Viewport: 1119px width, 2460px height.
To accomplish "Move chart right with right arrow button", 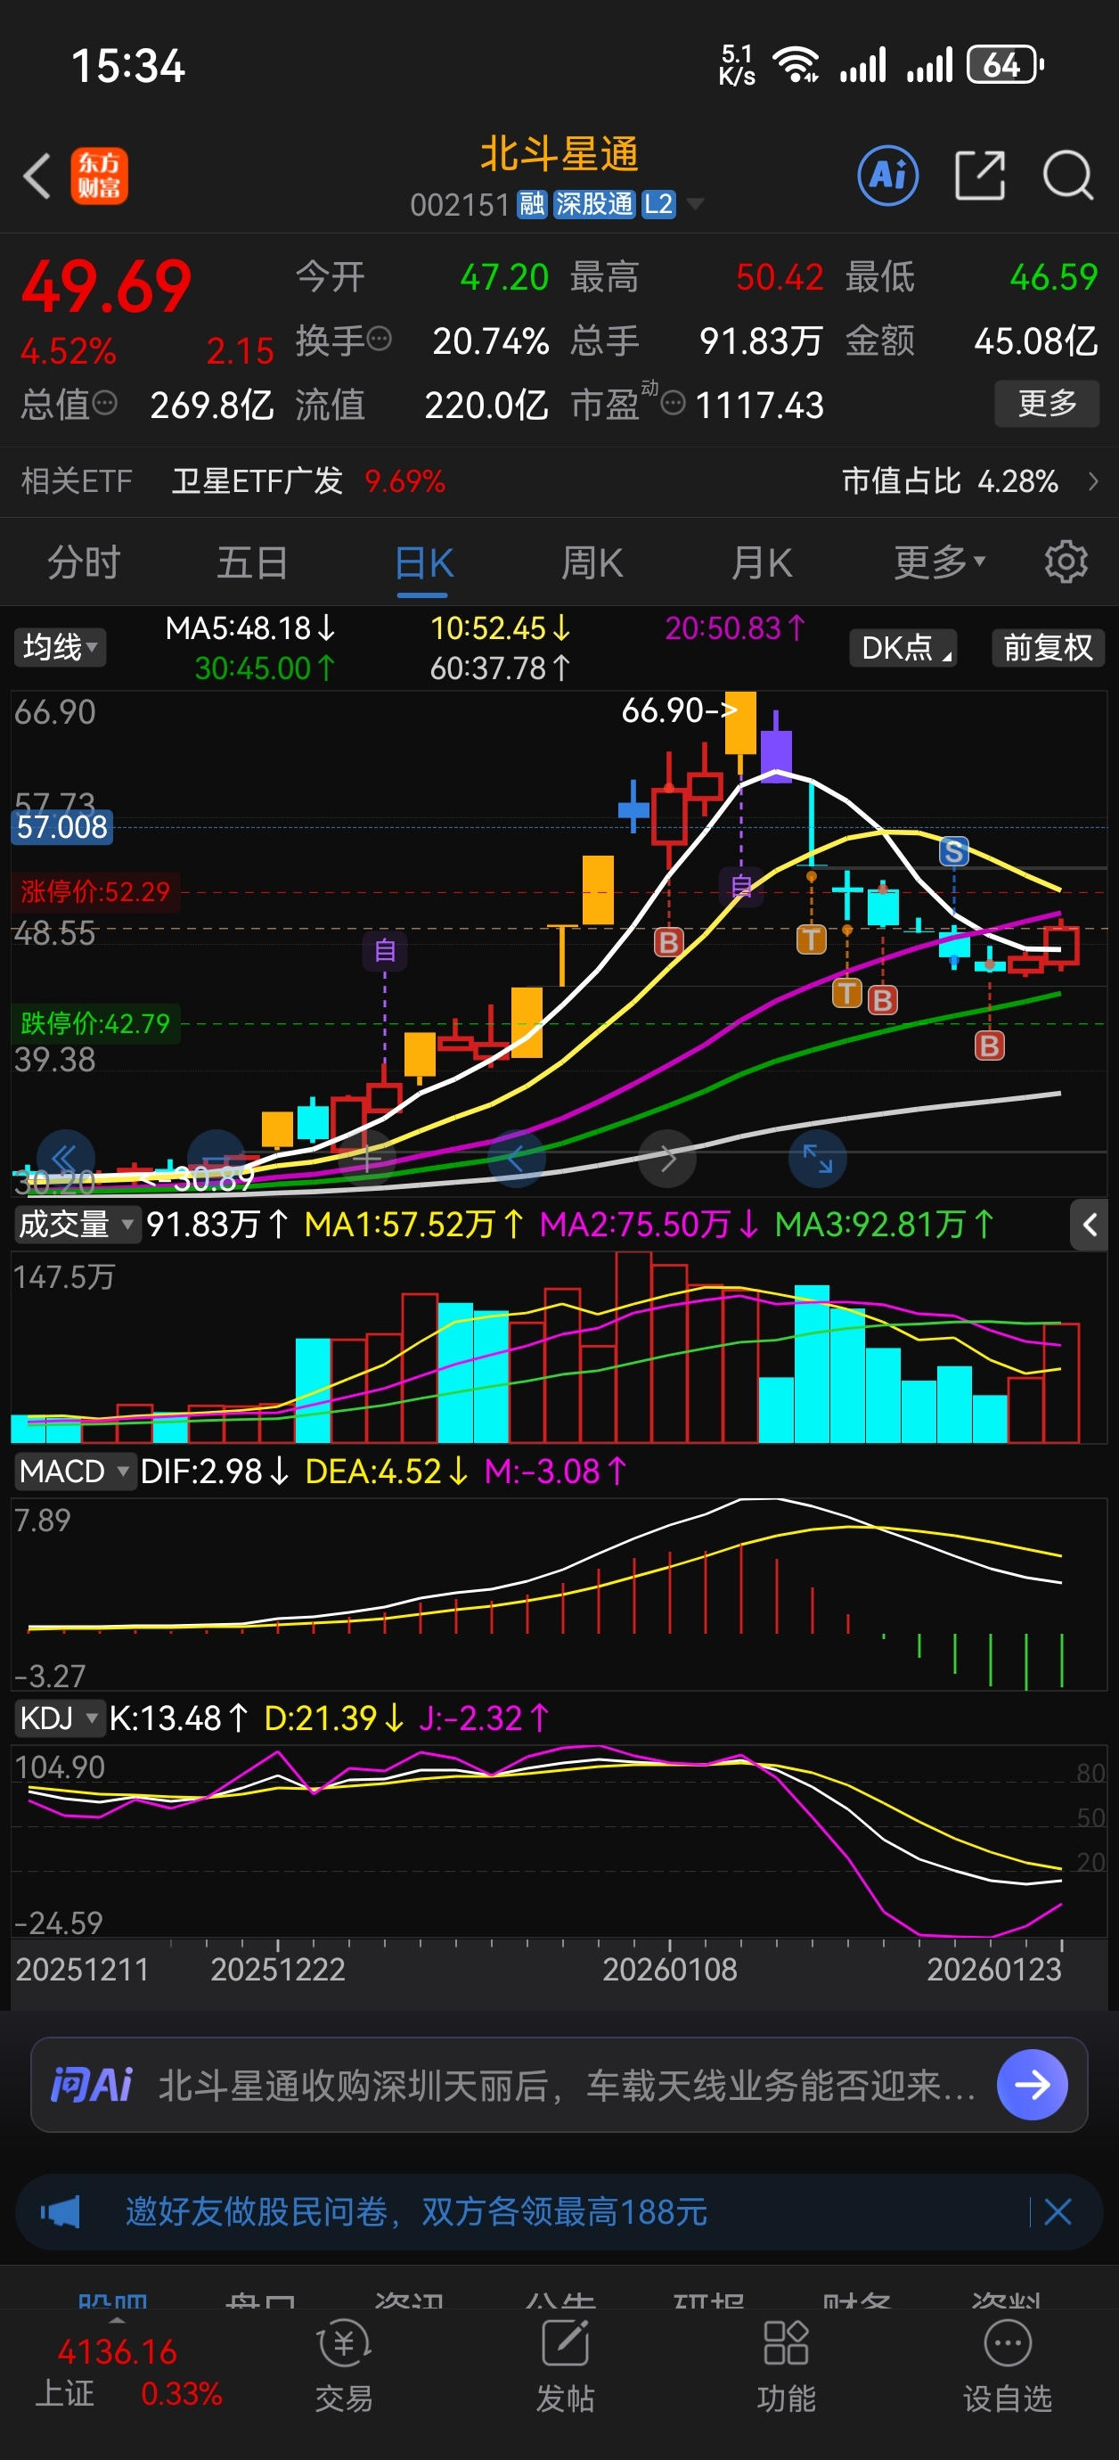I will (666, 1159).
